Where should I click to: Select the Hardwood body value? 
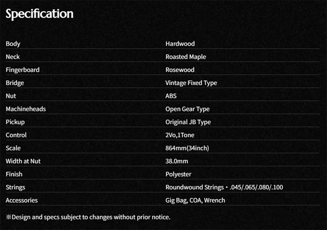pos(180,44)
